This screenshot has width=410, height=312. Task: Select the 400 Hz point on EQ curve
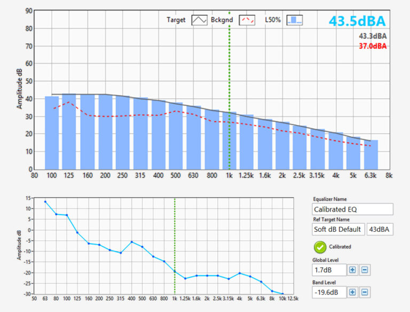pos(132,242)
